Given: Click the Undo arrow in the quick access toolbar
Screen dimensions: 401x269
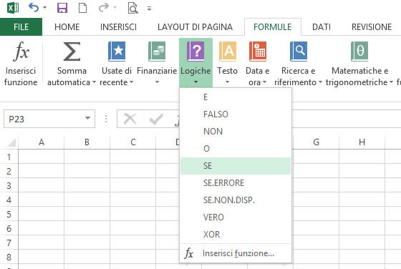Looking at the screenshot, I should point(34,8).
